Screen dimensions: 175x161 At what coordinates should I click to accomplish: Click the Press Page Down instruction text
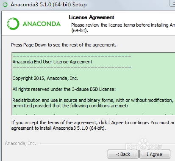pyautogui.click(x=64, y=45)
